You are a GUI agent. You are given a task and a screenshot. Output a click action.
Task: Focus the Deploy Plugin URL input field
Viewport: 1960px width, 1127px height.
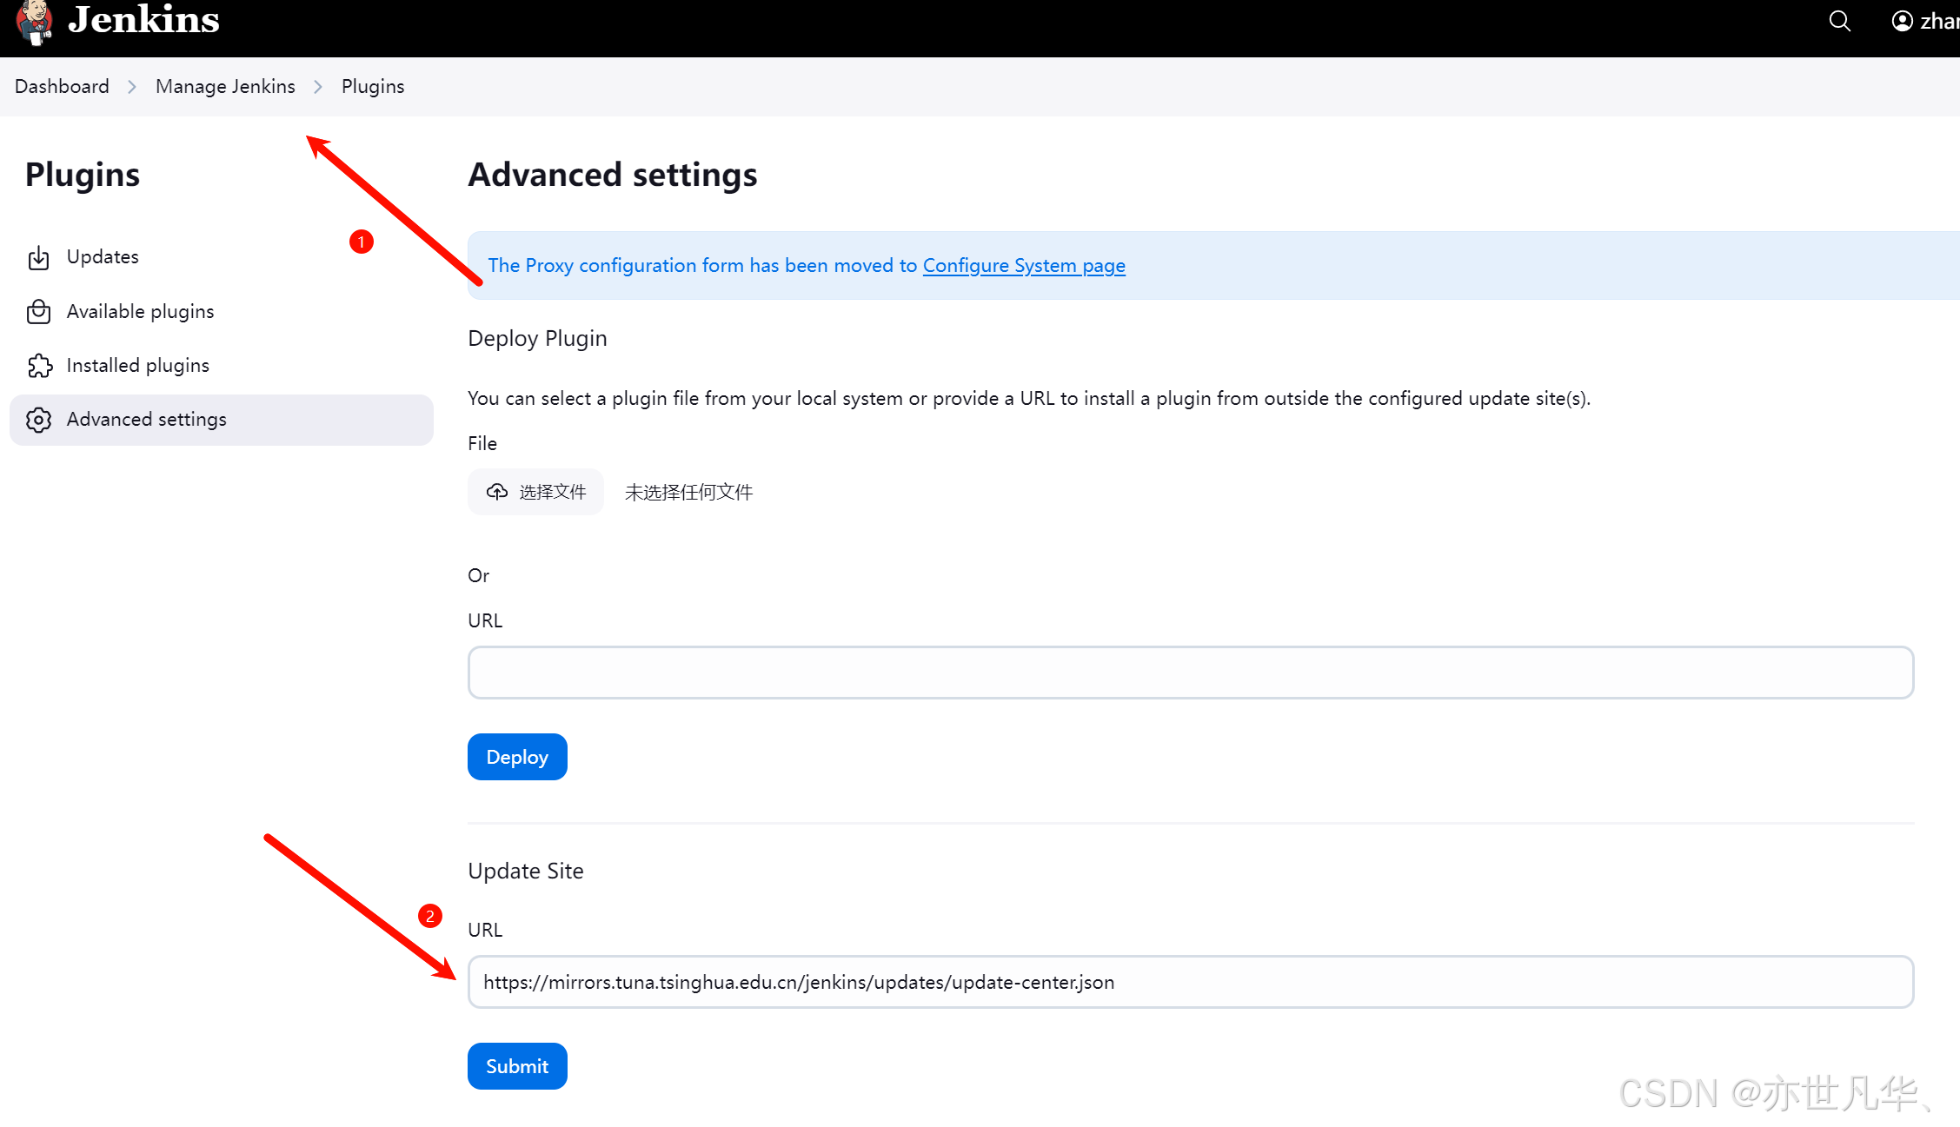point(1191,673)
